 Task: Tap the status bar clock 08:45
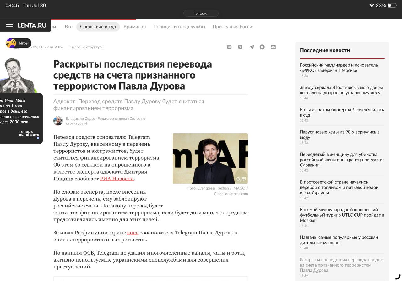pyautogui.click(x=12, y=6)
